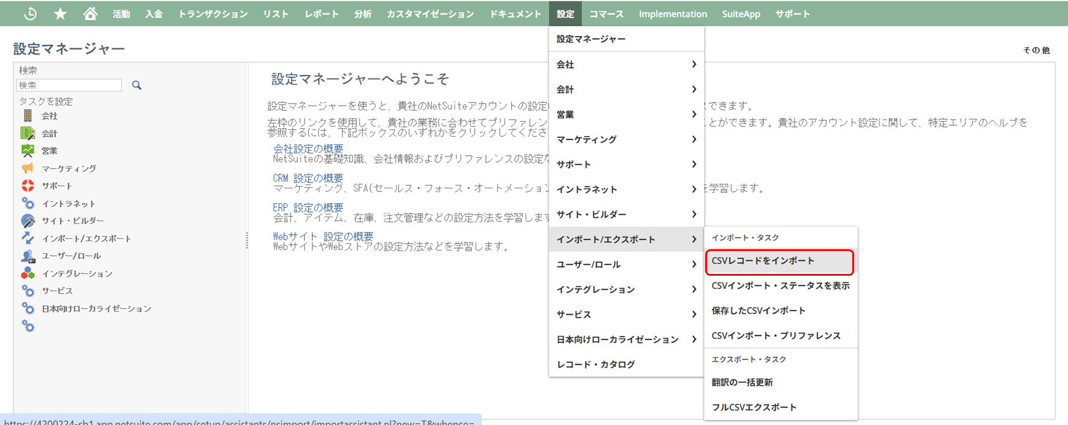Expand 会計 submenu arrow in 設定 menu
The width and height of the screenshot is (1068, 425).
click(694, 89)
